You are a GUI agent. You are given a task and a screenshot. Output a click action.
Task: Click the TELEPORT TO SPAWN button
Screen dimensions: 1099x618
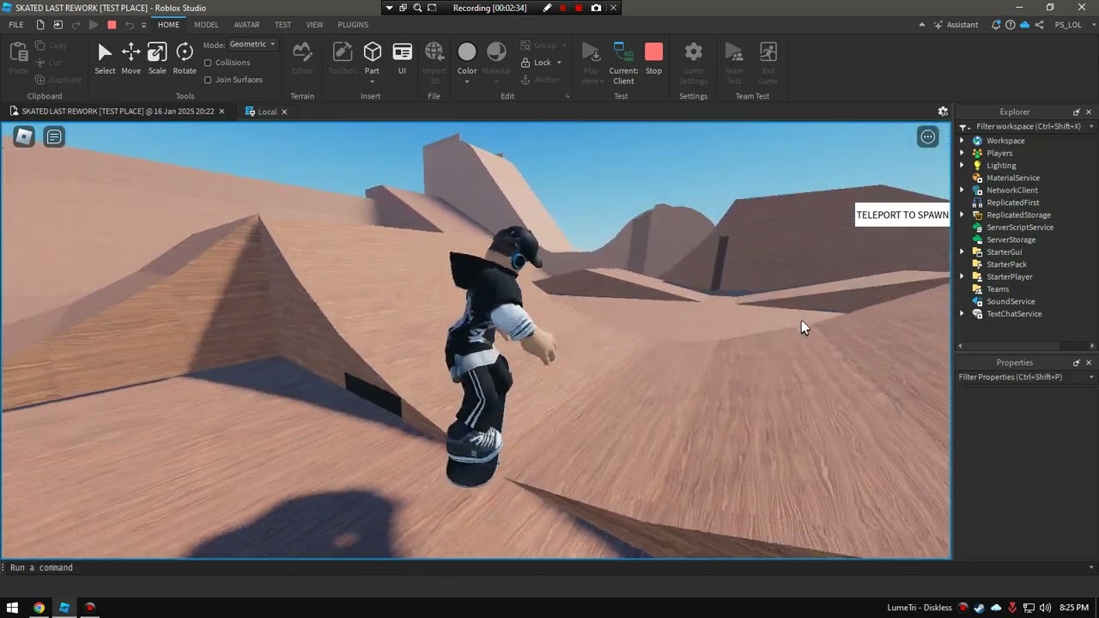902,215
